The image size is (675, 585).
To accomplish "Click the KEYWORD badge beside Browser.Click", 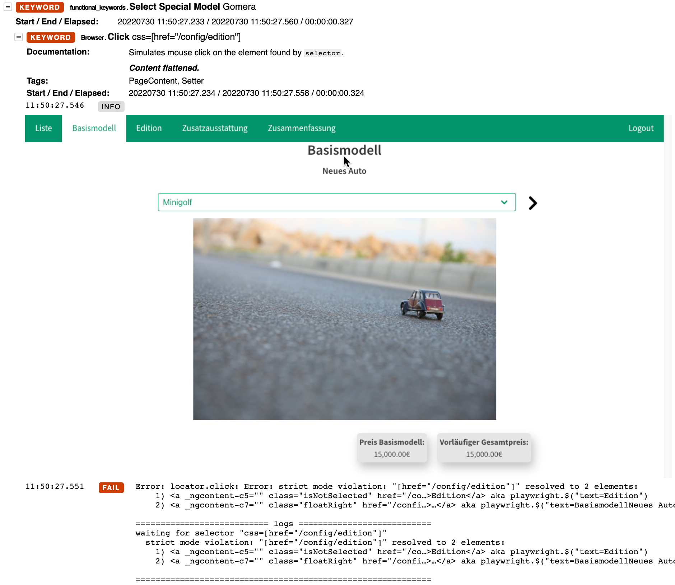I will (50, 37).
